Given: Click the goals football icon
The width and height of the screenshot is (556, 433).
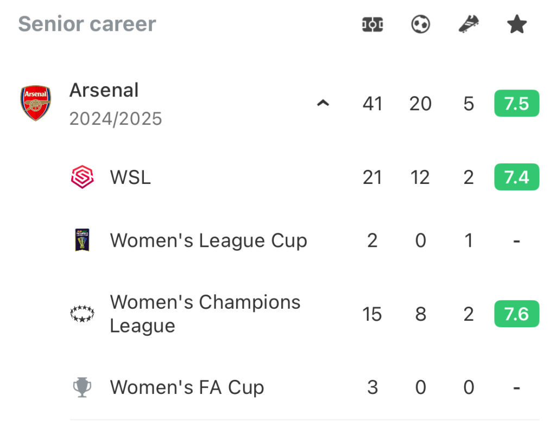Looking at the screenshot, I should point(421,24).
